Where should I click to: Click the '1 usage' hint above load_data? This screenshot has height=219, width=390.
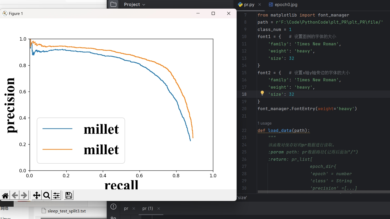[x=264, y=123]
